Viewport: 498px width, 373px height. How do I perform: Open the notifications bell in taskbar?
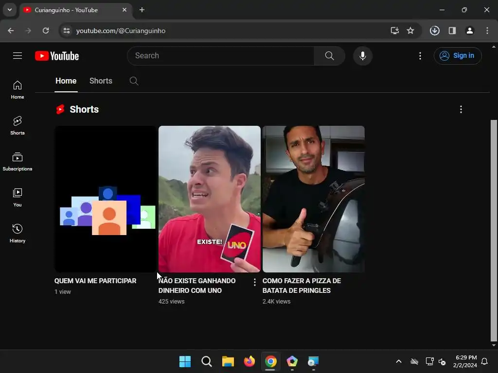[484, 361]
